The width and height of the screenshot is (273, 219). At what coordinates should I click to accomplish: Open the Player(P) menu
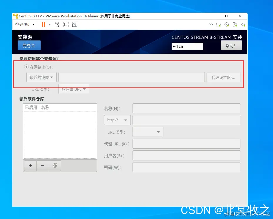tap(24, 24)
